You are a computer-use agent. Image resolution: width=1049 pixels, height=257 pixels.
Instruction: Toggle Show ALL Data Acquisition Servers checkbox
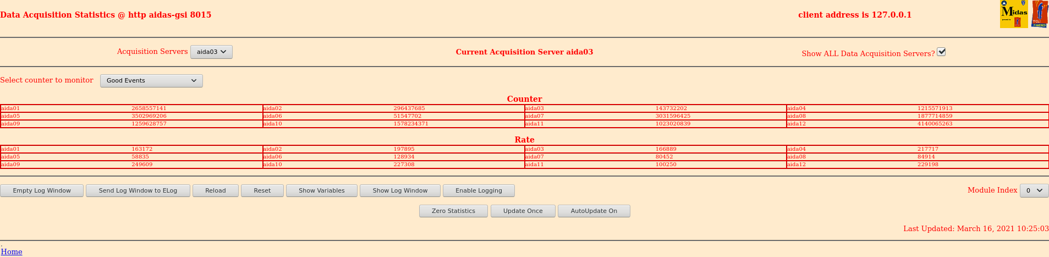941,52
